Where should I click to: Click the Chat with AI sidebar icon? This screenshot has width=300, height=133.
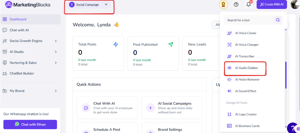(x=5, y=30)
